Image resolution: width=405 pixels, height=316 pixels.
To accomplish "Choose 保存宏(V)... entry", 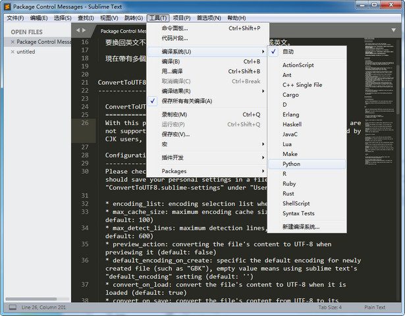I will pos(207,134).
